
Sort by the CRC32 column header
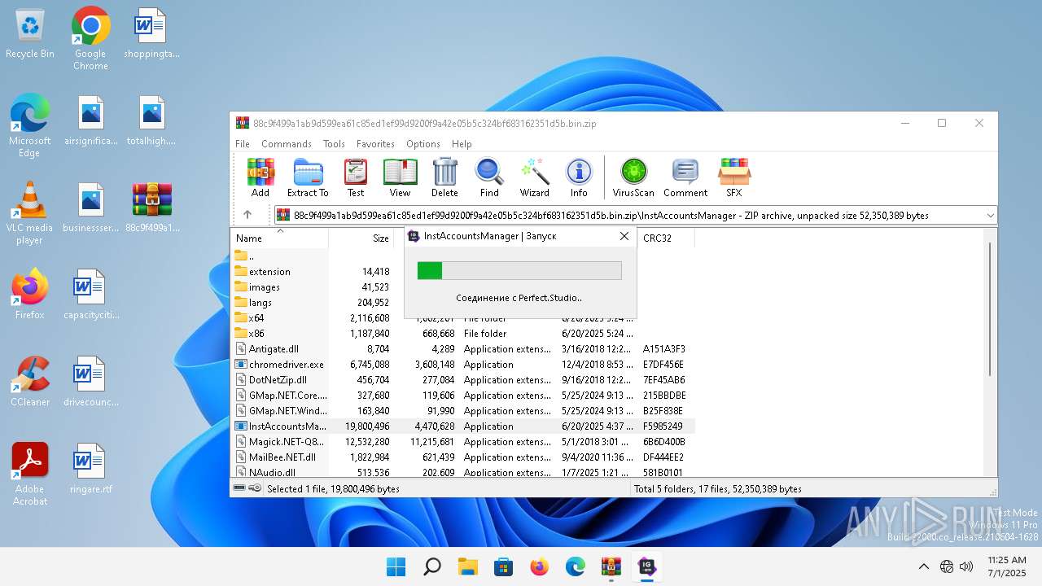[x=666, y=238]
